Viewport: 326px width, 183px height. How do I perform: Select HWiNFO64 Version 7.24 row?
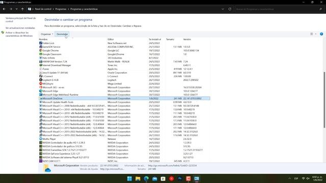[124, 62]
